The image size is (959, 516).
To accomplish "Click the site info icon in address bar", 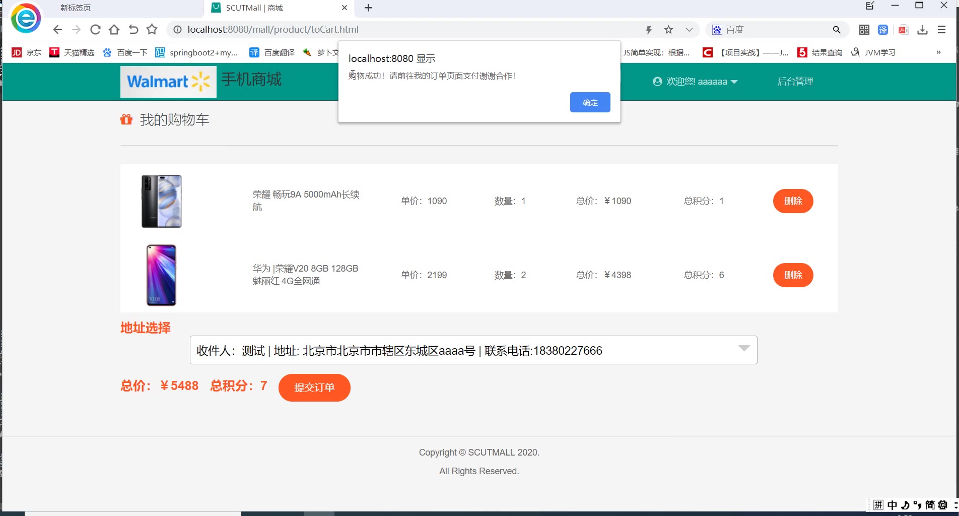I will [x=177, y=30].
